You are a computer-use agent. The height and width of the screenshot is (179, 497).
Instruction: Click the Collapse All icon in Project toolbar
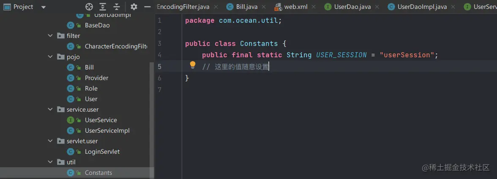[x=117, y=7]
